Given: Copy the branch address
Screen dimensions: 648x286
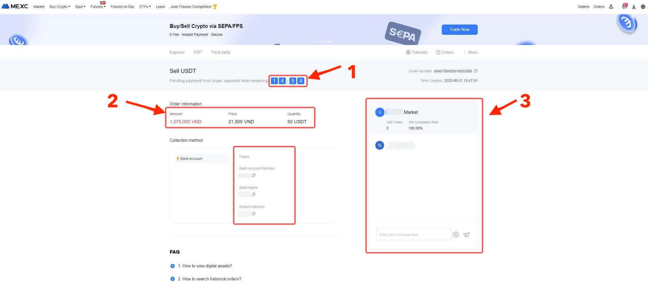Looking at the screenshot, I should (254, 214).
